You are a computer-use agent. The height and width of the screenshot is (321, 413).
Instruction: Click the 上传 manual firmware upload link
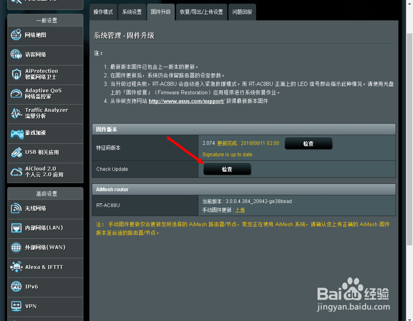240,210
